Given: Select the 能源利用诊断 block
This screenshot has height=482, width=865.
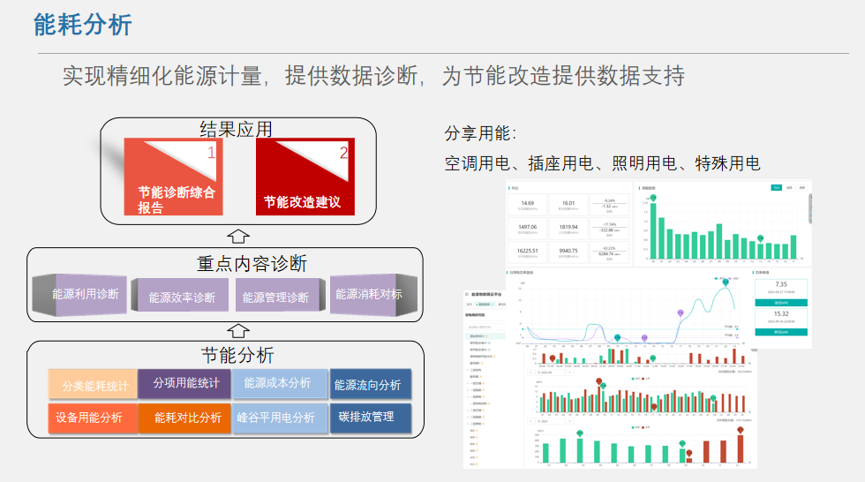Looking at the screenshot, I should coord(83,294).
